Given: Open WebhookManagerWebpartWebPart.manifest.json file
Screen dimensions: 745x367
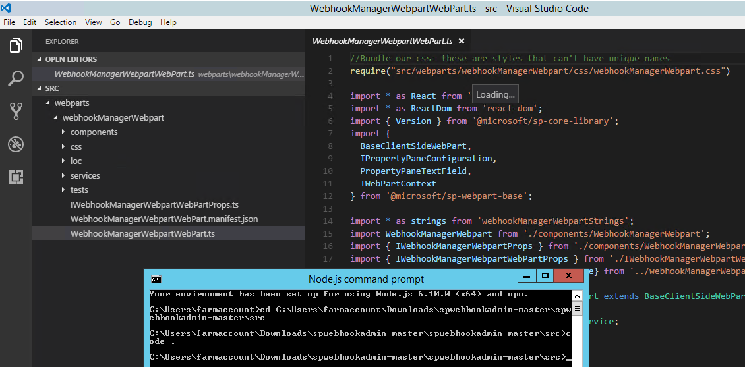Looking at the screenshot, I should click(x=164, y=219).
